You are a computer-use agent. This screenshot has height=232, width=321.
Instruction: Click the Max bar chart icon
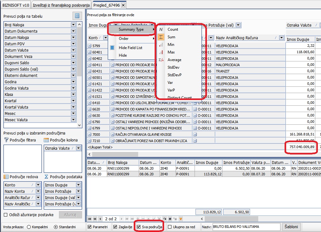[x=161, y=52]
